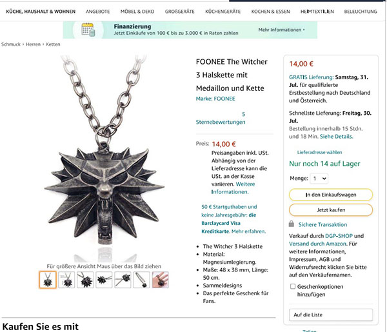Expand Mehr Informationen in the financing banner
The height and width of the screenshot is (332, 387).
pos(281,30)
